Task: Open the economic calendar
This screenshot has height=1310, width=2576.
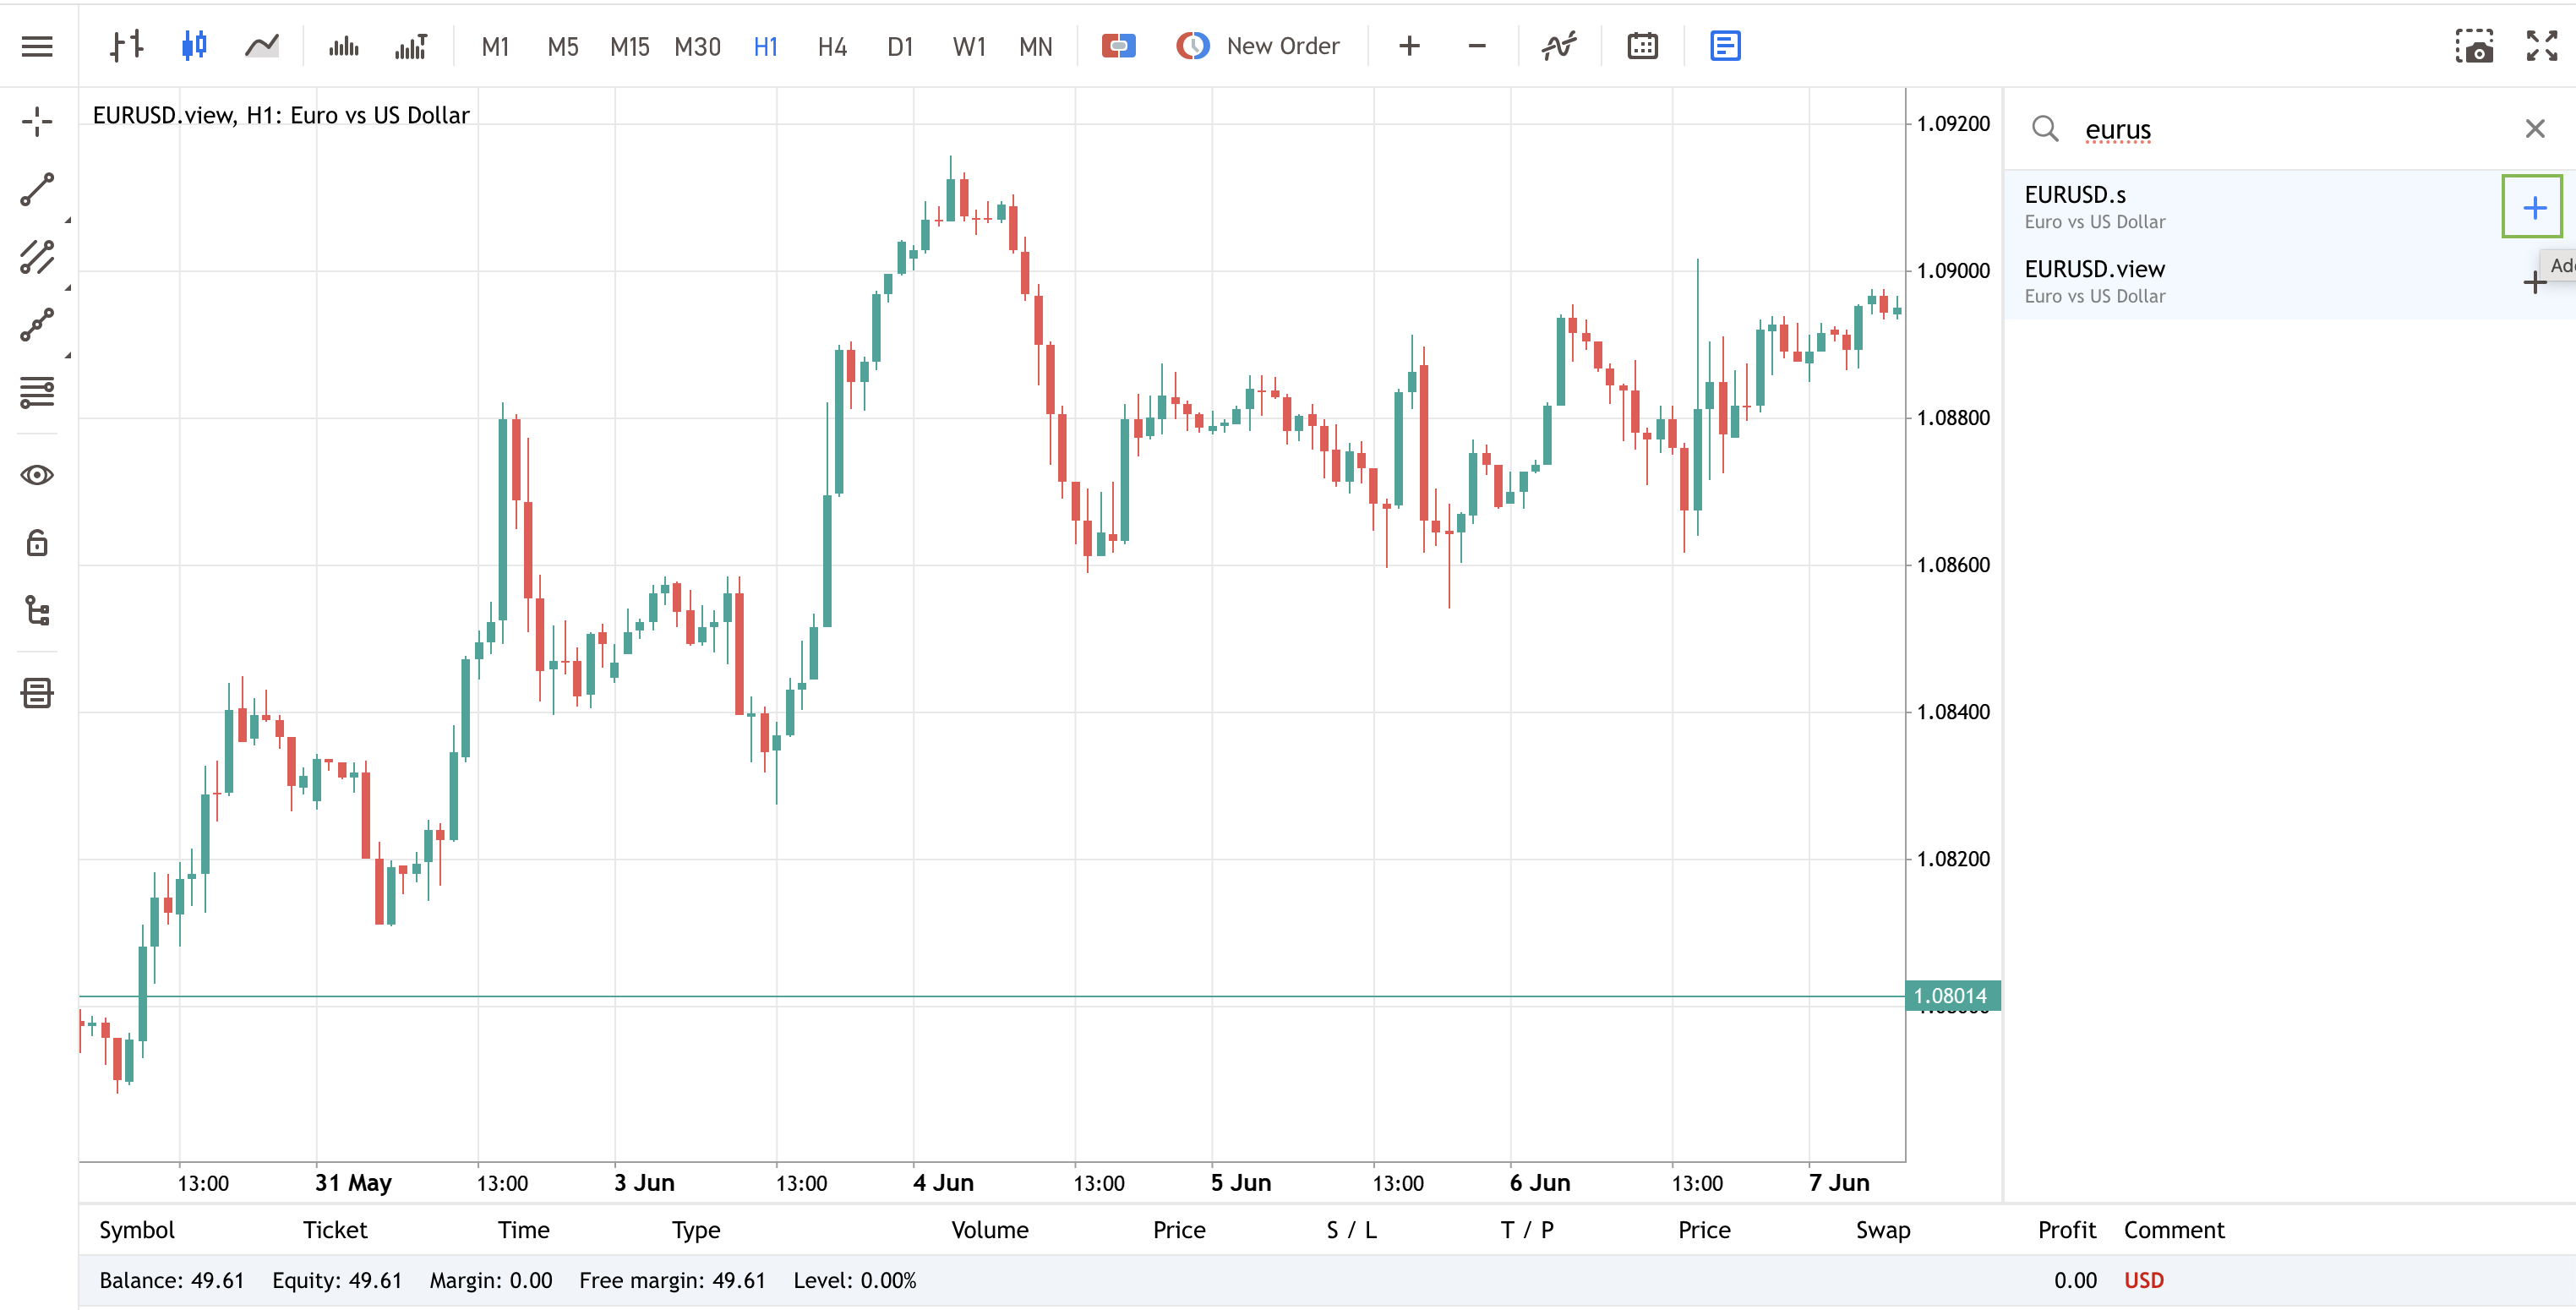Action: click(x=1642, y=46)
